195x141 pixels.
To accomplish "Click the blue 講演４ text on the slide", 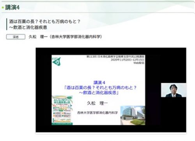I will click(x=99, y=83).
